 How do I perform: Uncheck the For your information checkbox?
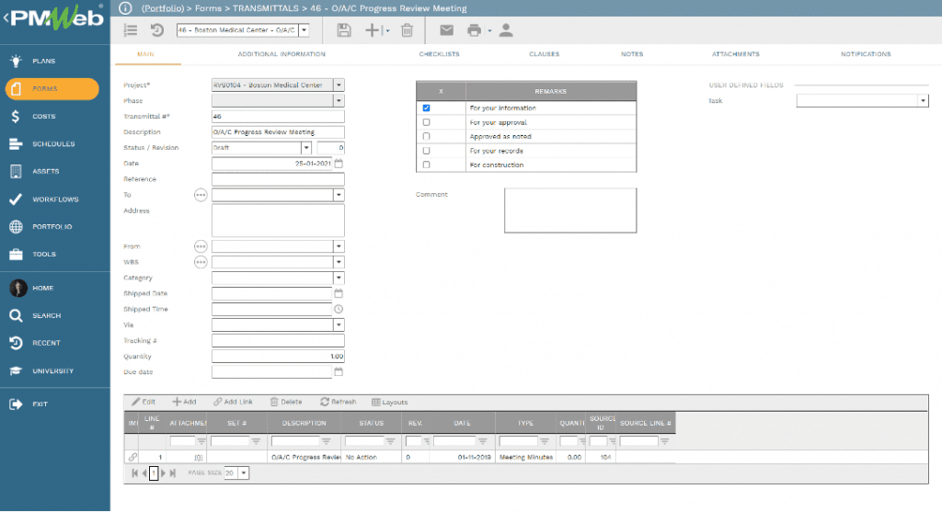click(427, 108)
